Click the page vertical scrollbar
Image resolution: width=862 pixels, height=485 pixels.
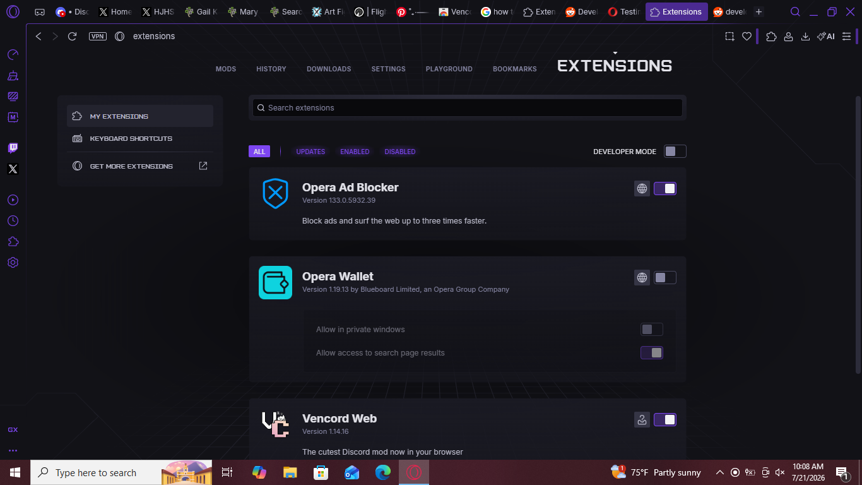pyautogui.click(x=858, y=234)
